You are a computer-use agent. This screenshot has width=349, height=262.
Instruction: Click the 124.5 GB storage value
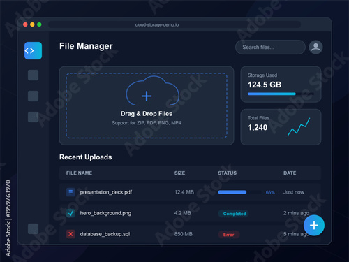click(x=265, y=85)
